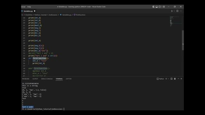Select the Variables.py editor tab
The width and height of the screenshot is (205, 115).
pos(28,11)
